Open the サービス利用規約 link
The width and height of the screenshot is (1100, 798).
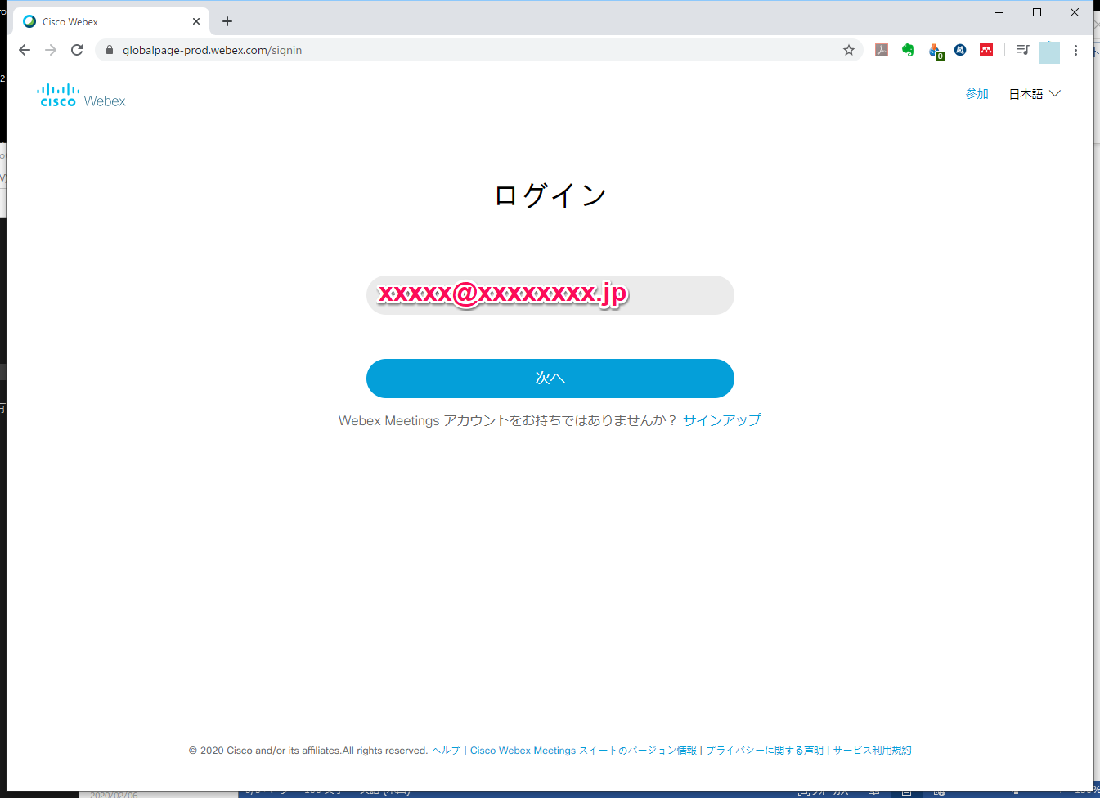[x=872, y=751]
